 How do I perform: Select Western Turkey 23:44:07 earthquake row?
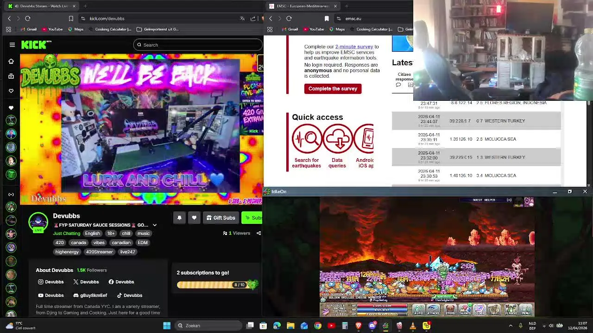(476, 121)
